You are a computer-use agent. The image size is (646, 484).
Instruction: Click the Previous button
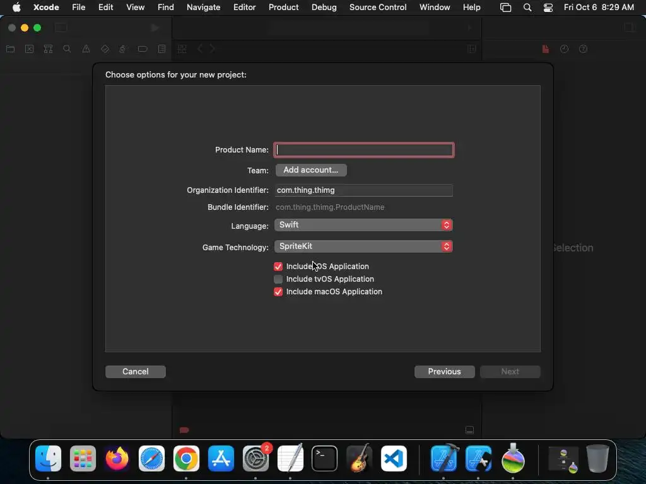[x=445, y=372]
